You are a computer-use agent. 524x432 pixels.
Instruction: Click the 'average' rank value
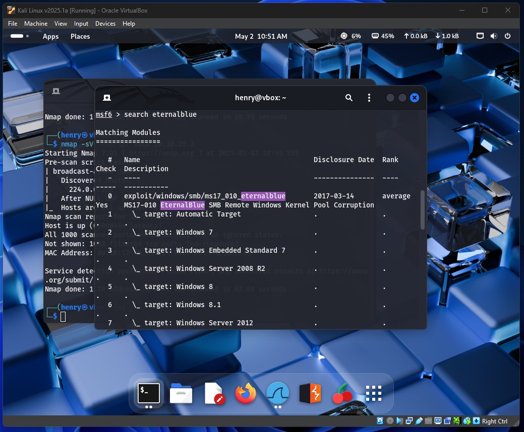[396, 196]
